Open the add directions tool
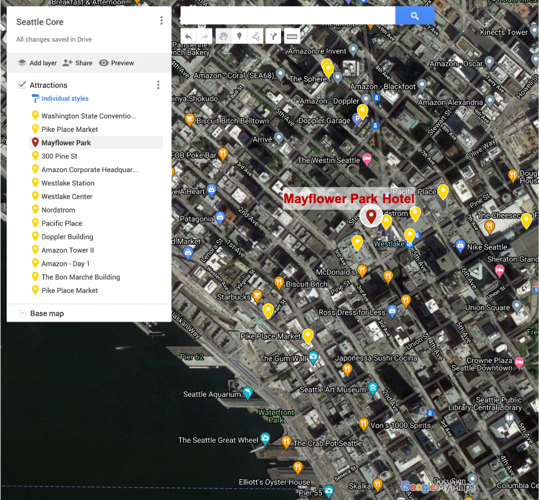Screen dimensions: 539x500 [274, 36]
